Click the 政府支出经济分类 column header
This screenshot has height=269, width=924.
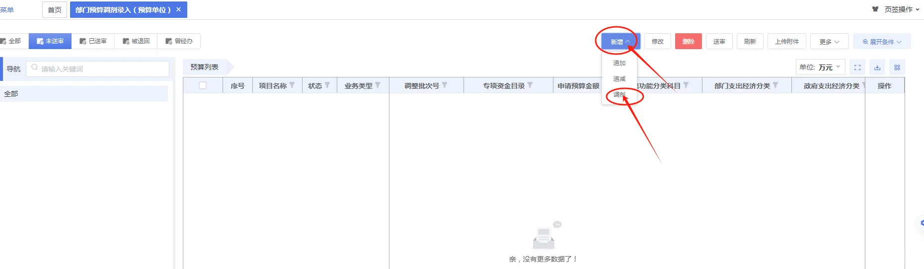(x=832, y=85)
